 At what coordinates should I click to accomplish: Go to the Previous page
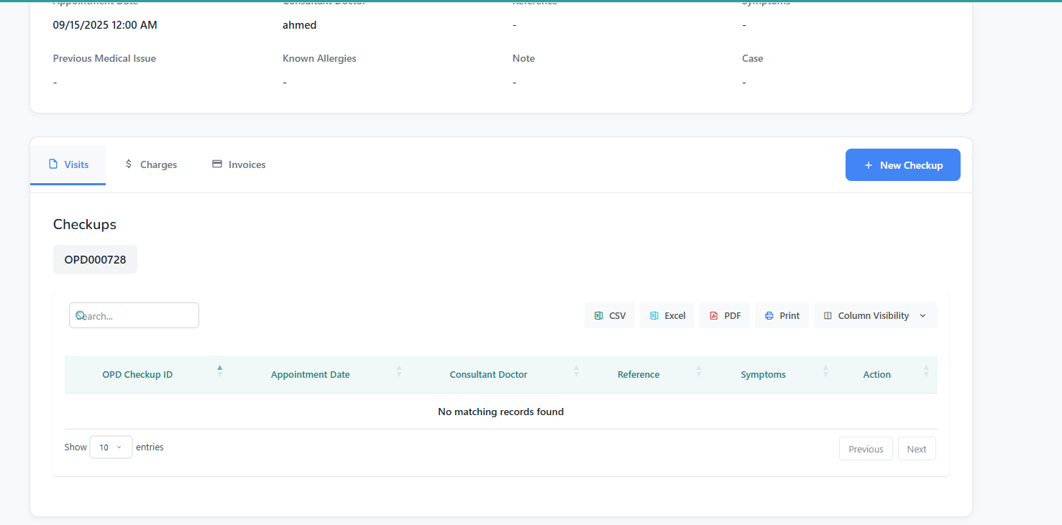click(865, 449)
